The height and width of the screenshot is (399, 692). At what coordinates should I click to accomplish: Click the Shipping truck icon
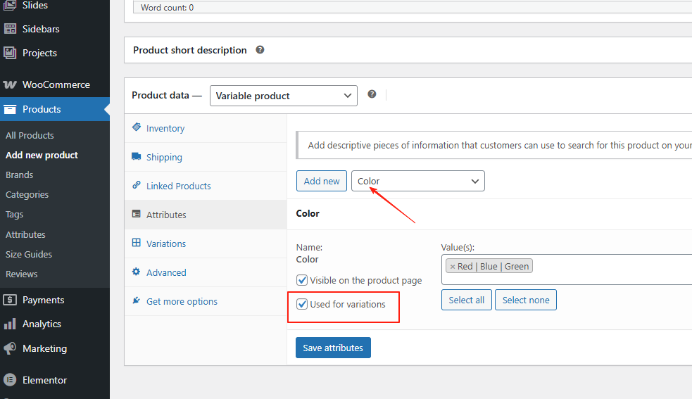[x=137, y=156]
